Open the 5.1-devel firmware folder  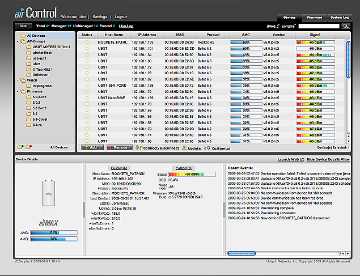pos(37,120)
